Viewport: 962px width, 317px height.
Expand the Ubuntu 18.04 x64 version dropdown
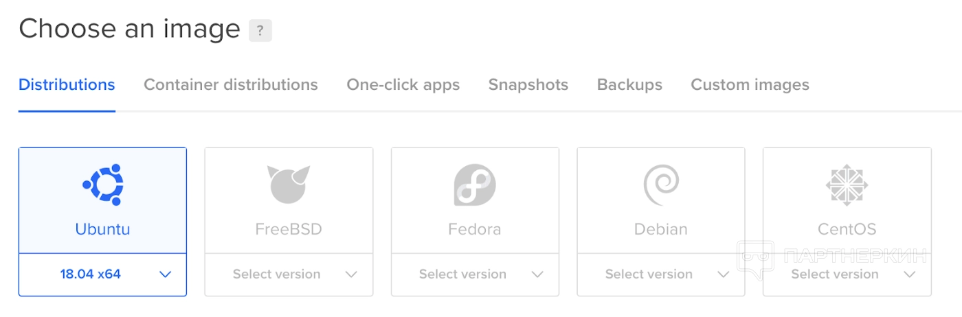(x=102, y=274)
